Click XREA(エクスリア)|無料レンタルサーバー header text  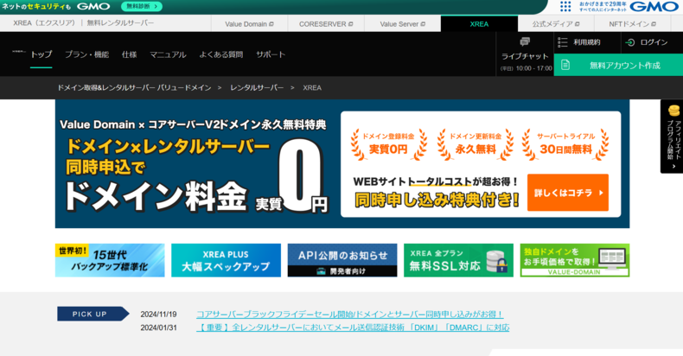point(84,22)
